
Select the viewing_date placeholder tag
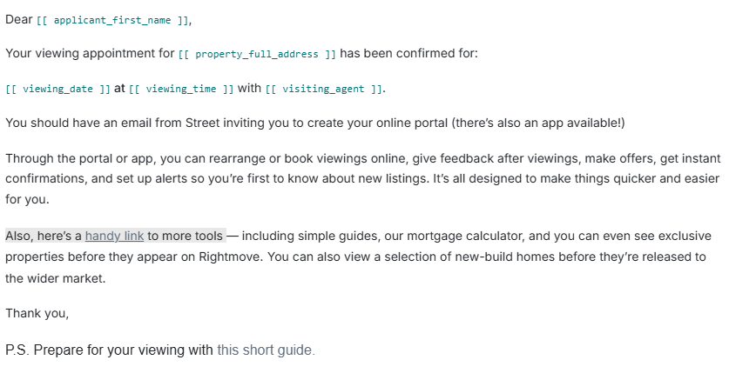[57, 89]
